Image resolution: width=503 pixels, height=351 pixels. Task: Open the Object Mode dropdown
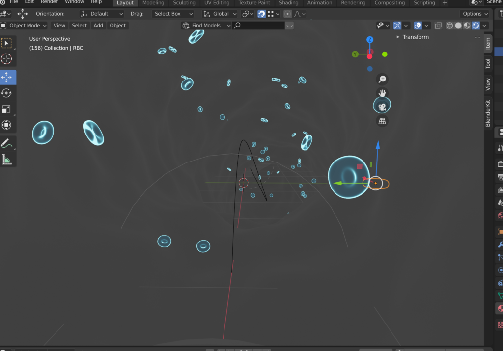[24, 26]
